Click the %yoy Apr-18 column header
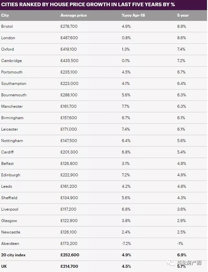Viewport: 208px width, 272px height. [x=133, y=15]
